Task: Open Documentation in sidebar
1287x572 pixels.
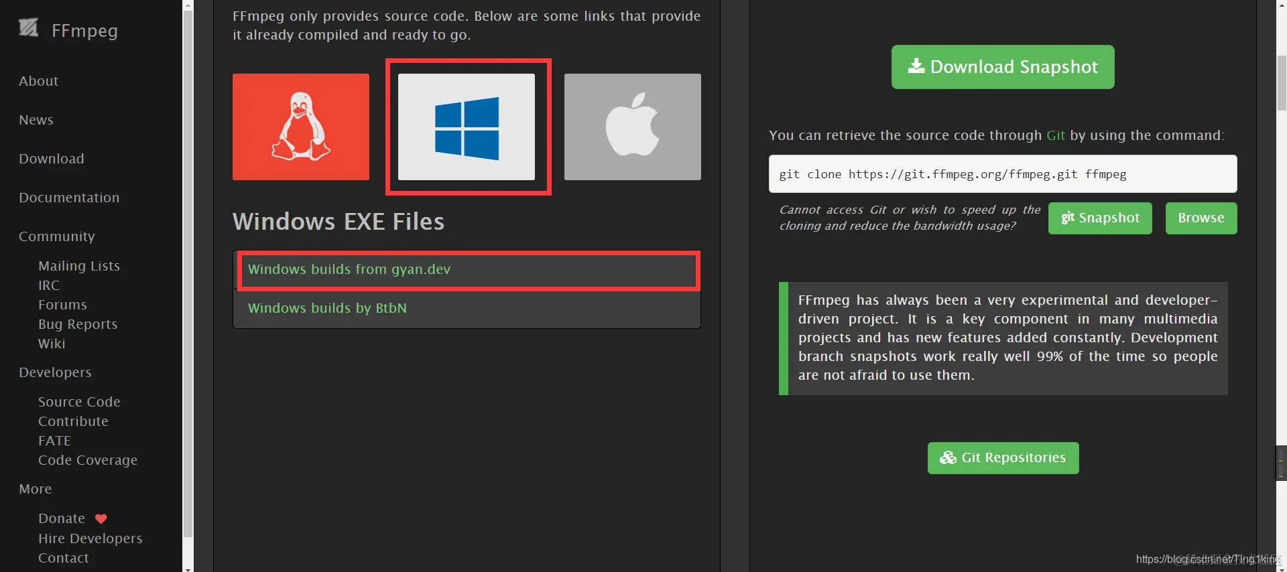Action: point(69,198)
